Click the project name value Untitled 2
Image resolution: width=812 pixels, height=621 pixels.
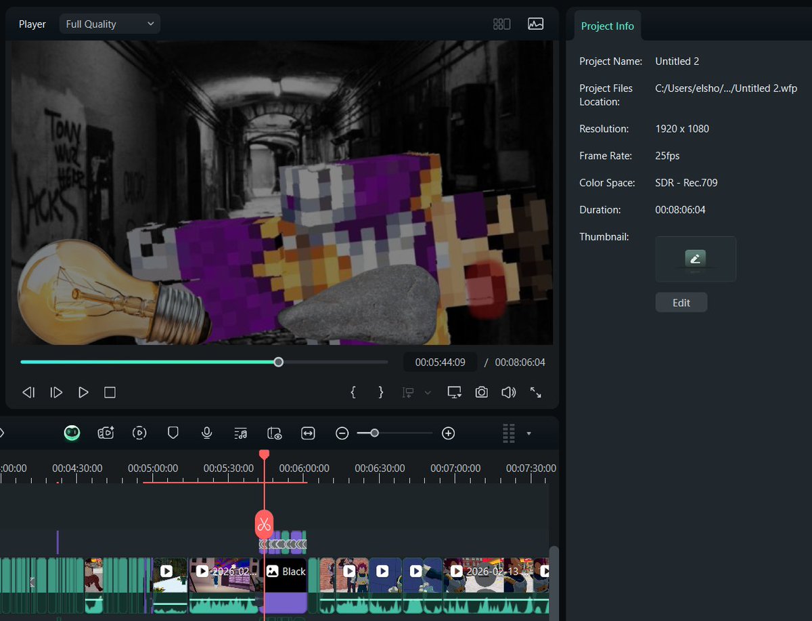677,61
